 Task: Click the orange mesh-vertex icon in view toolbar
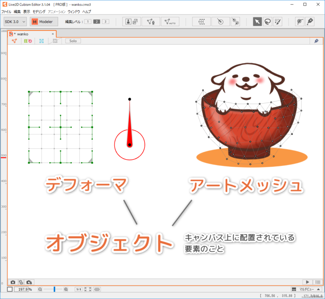coord(14,41)
